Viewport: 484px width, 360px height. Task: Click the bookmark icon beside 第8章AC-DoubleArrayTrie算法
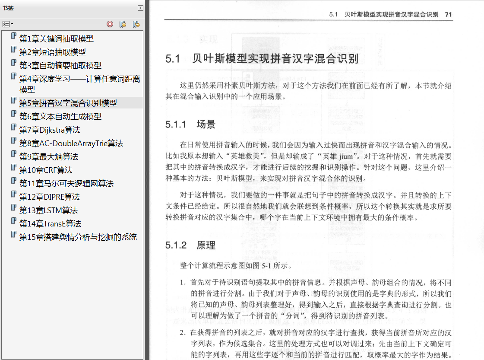pos(13,140)
